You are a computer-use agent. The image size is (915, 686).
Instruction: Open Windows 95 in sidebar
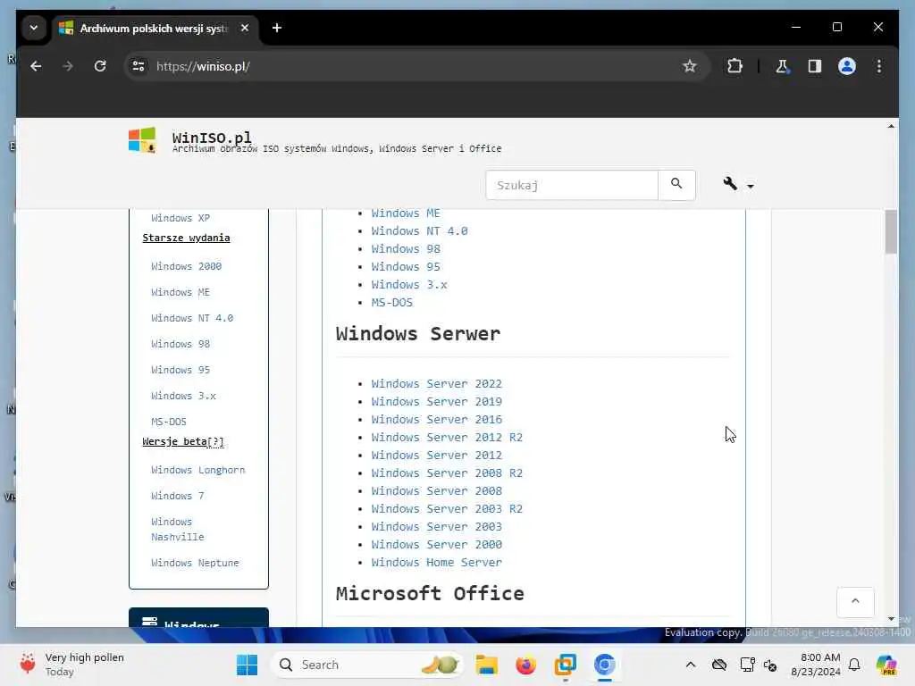tap(180, 370)
